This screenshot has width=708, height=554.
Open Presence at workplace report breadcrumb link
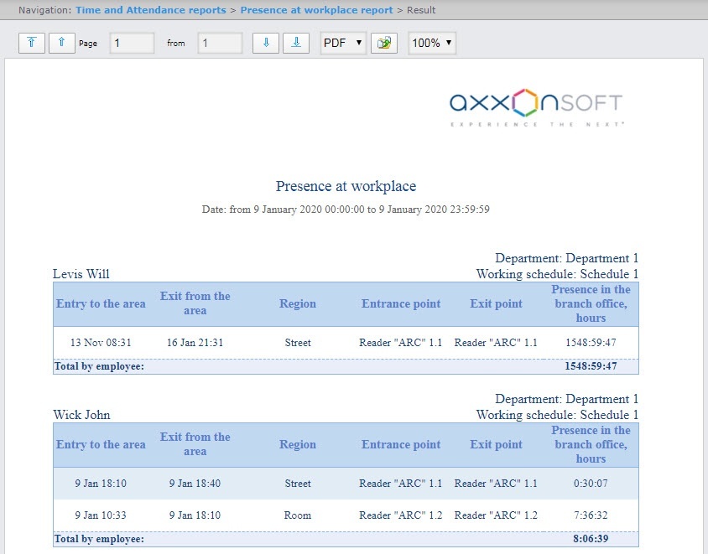[x=316, y=10]
